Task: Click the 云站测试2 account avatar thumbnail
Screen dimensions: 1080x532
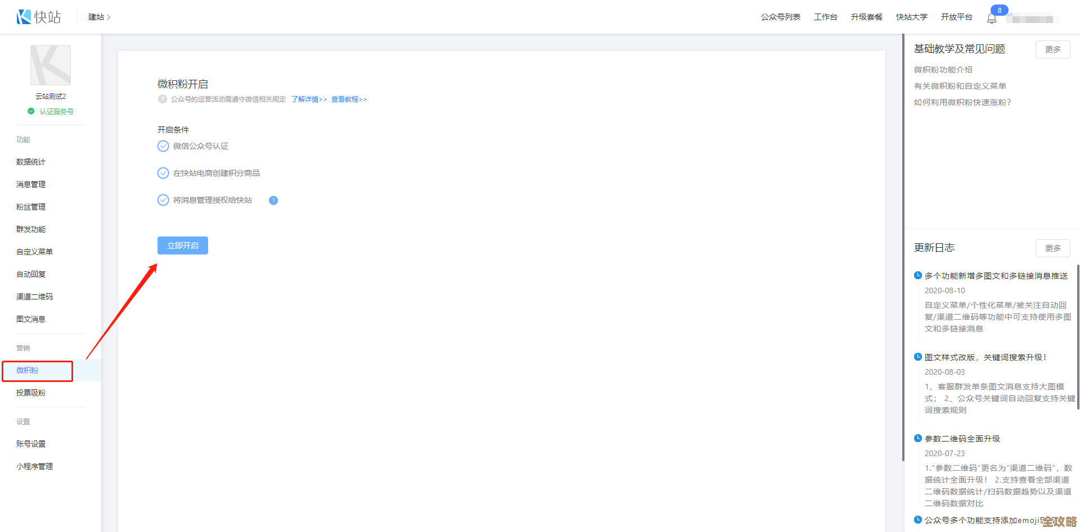Action: (x=51, y=65)
